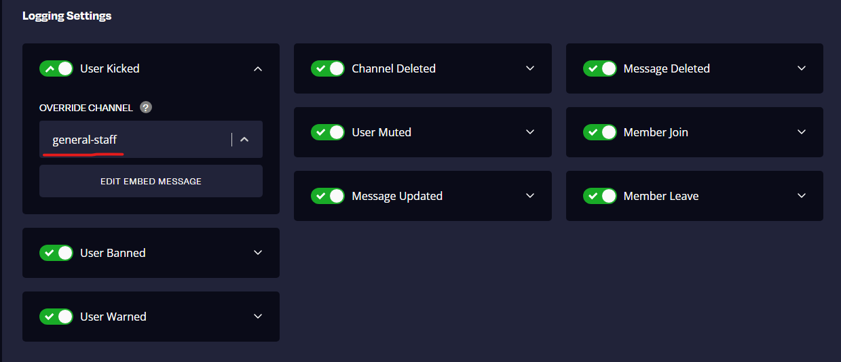Open the general-staff channel dropdown arrow
The width and height of the screenshot is (841, 362).
pyautogui.click(x=245, y=140)
